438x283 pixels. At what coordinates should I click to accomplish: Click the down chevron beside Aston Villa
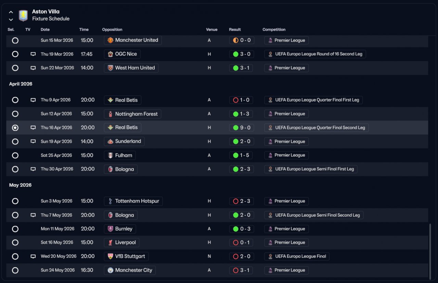click(x=11, y=20)
